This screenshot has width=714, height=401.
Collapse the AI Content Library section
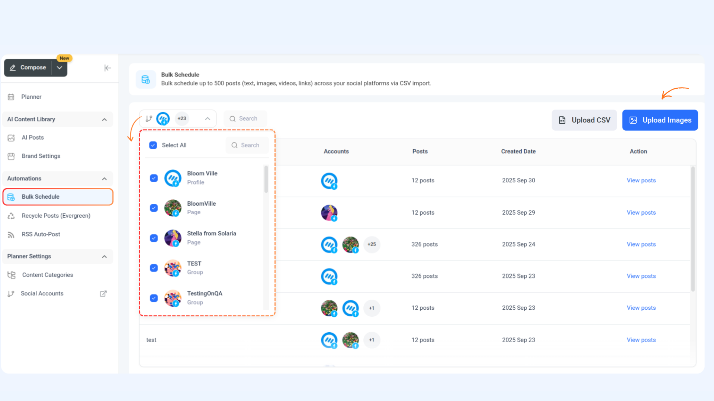click(x=104, y=120)
